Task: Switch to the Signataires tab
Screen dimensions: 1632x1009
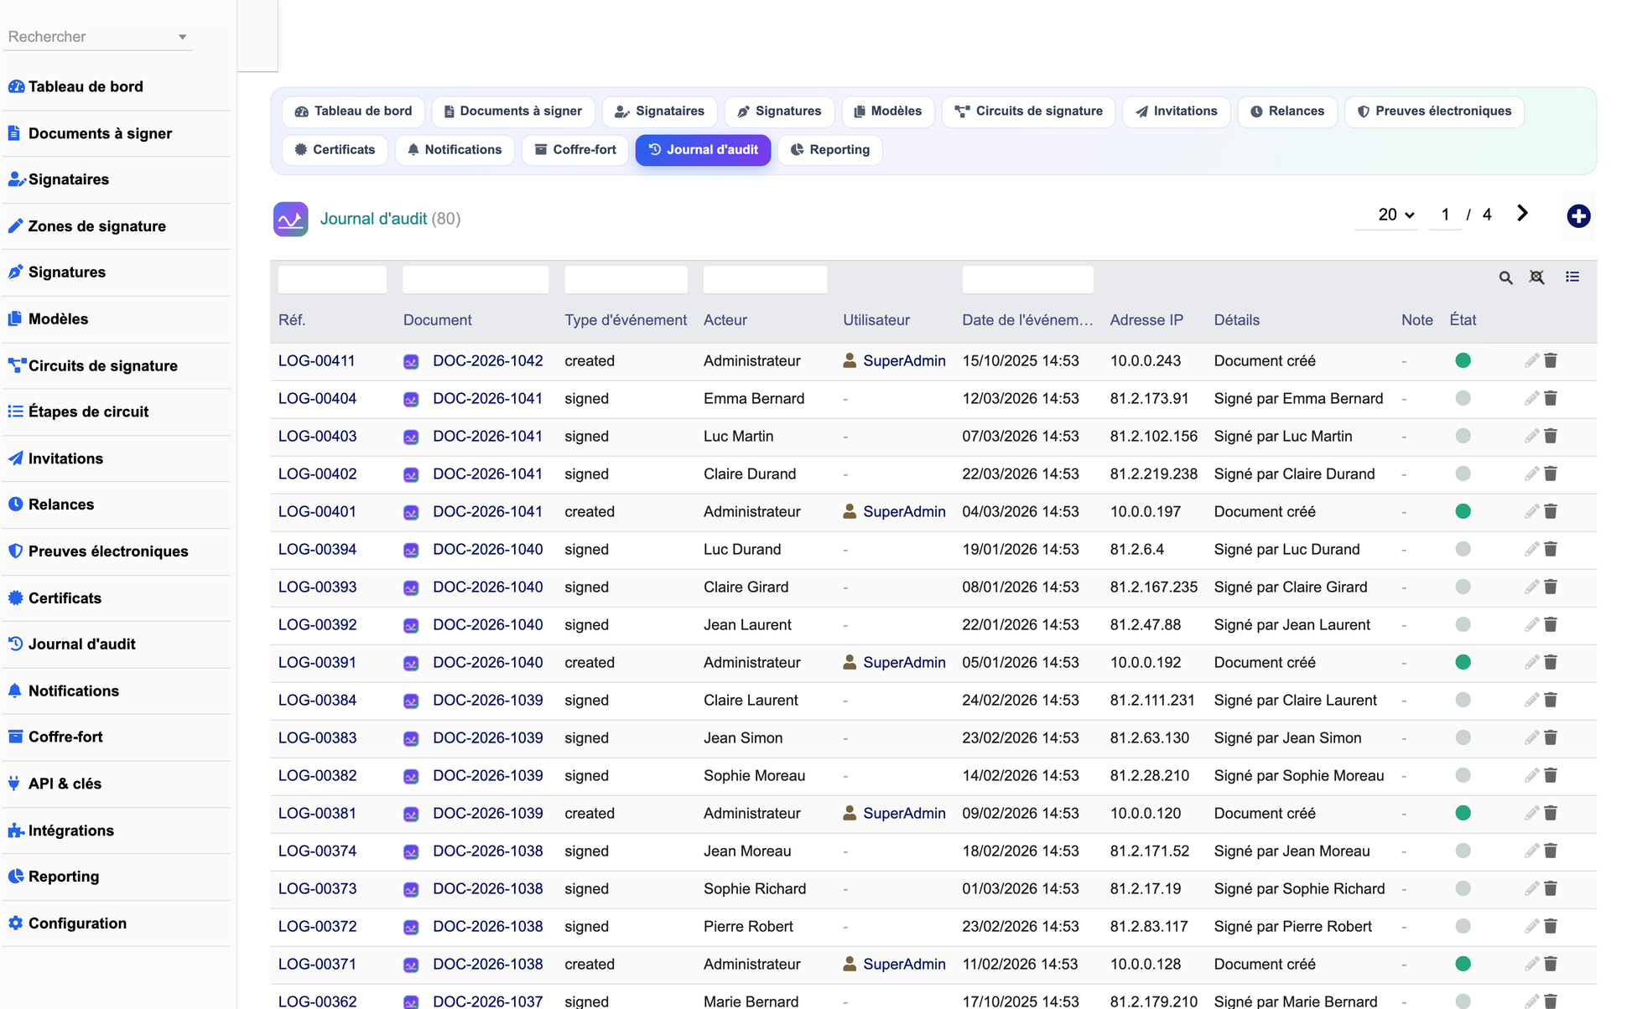Action: (659, 111)
